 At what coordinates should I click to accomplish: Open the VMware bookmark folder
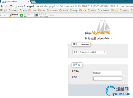tap(52, 10)
